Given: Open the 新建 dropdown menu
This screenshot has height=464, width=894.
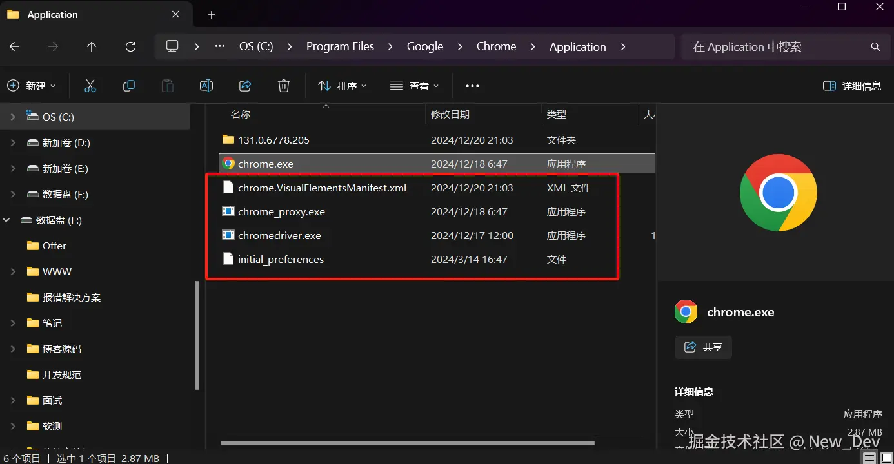Looking at the screenshot, I should 32,86.
